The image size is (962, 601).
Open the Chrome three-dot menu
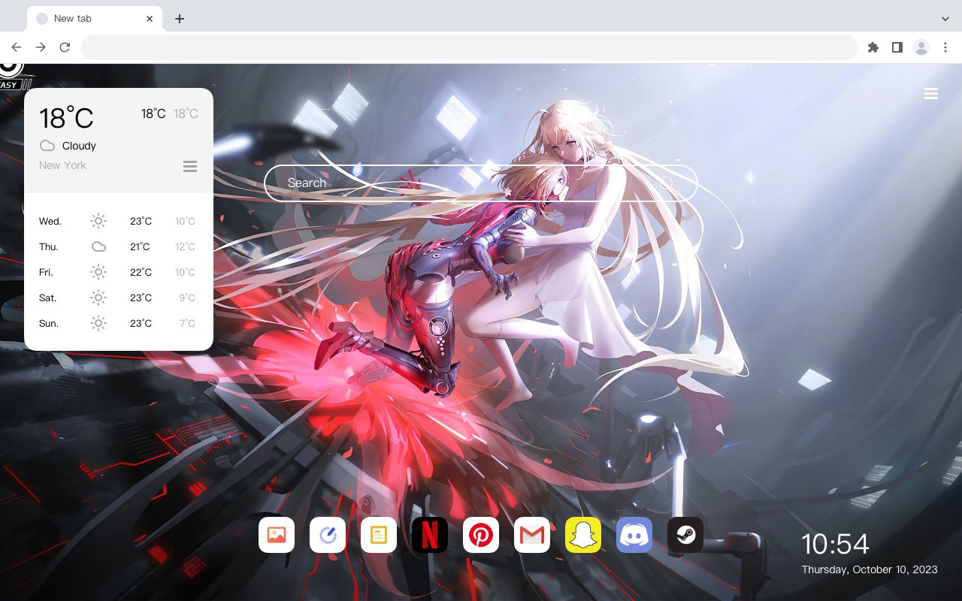tap(945, 47)
